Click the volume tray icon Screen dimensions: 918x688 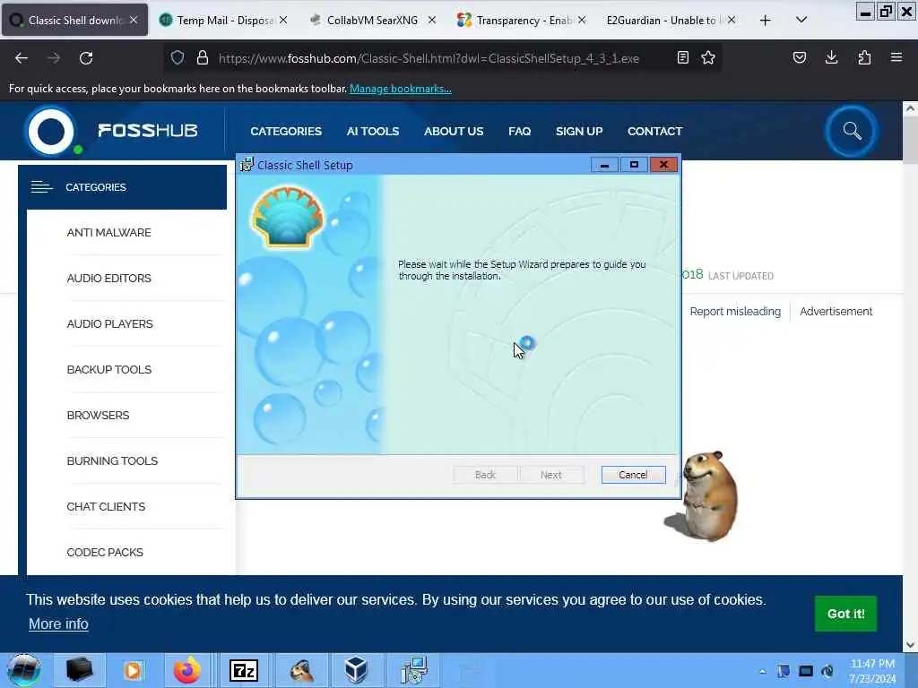(x=827, y=671)
